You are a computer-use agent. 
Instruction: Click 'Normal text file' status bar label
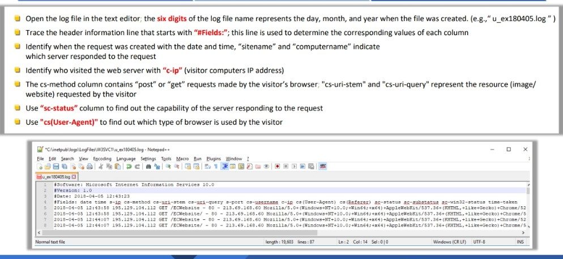point(50,242)
